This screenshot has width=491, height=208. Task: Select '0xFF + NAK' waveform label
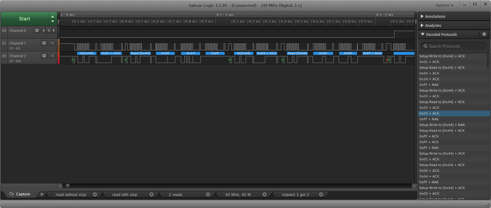pos(372,53)
